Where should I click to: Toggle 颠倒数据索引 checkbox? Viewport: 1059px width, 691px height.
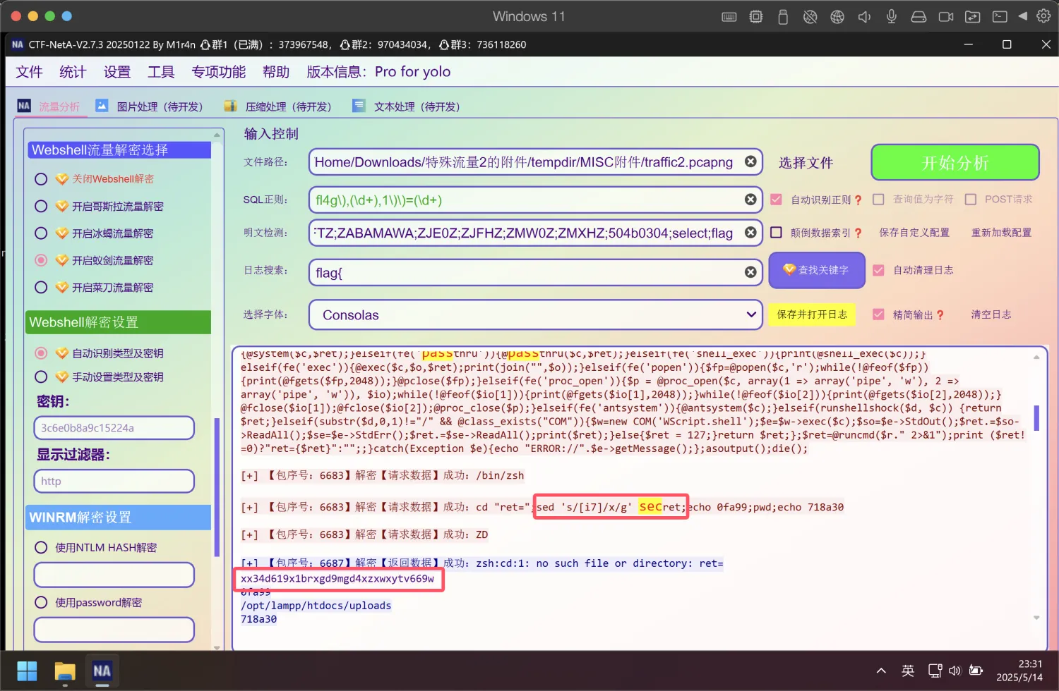click(x=776, y=232)
